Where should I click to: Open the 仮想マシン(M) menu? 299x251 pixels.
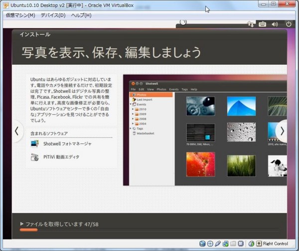[x=20, y=15]
